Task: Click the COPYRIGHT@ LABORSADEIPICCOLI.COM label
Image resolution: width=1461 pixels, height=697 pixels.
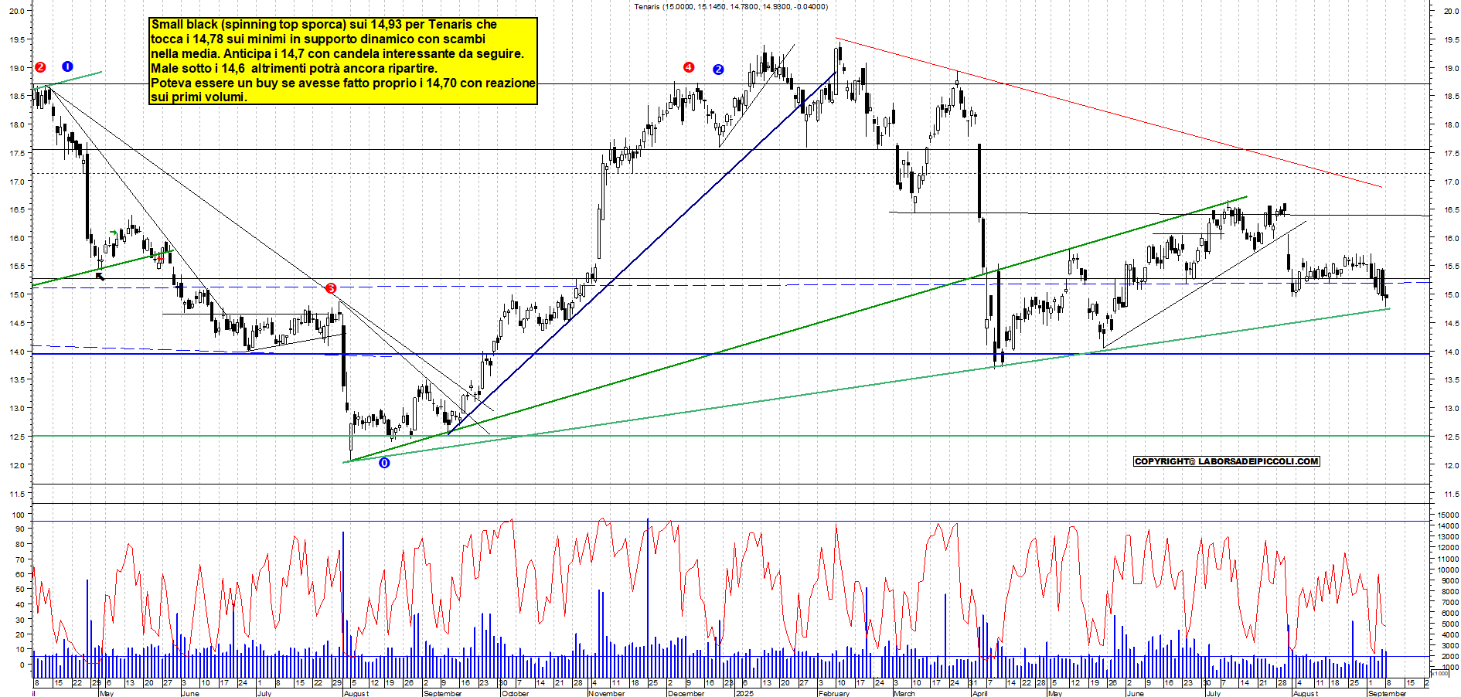Action: [x=1227, y=461]
